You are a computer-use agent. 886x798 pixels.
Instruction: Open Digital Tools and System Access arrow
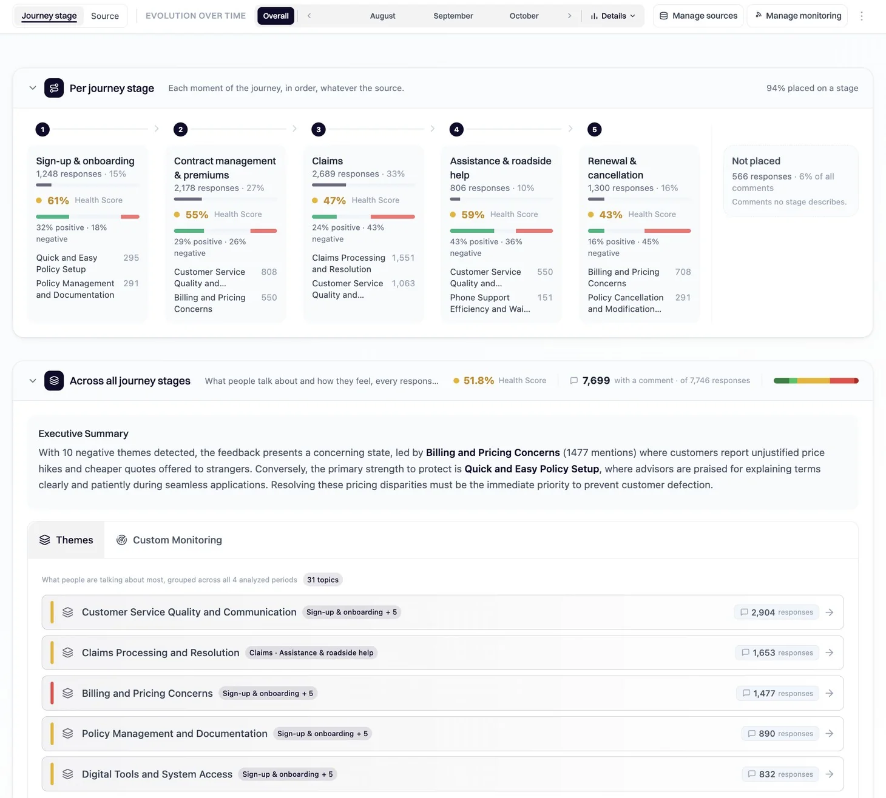tap(829, 774)
